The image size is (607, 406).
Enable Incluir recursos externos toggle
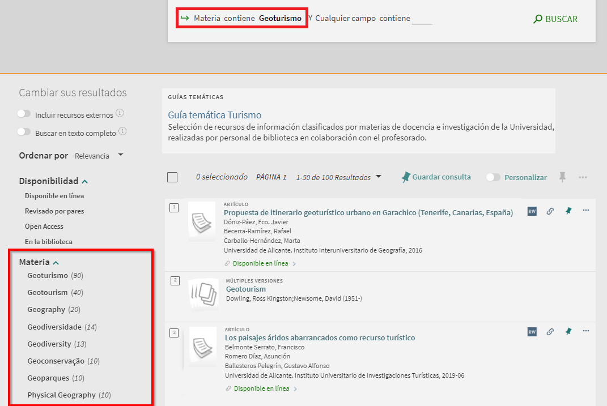24,114
